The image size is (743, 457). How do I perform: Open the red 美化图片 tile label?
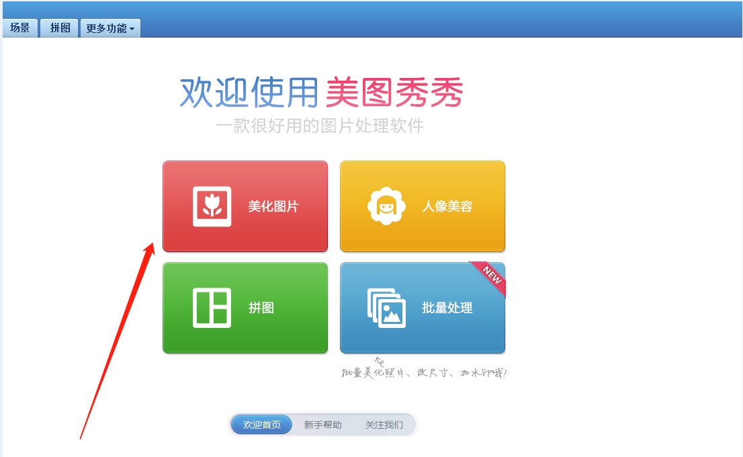coord(273,206)
